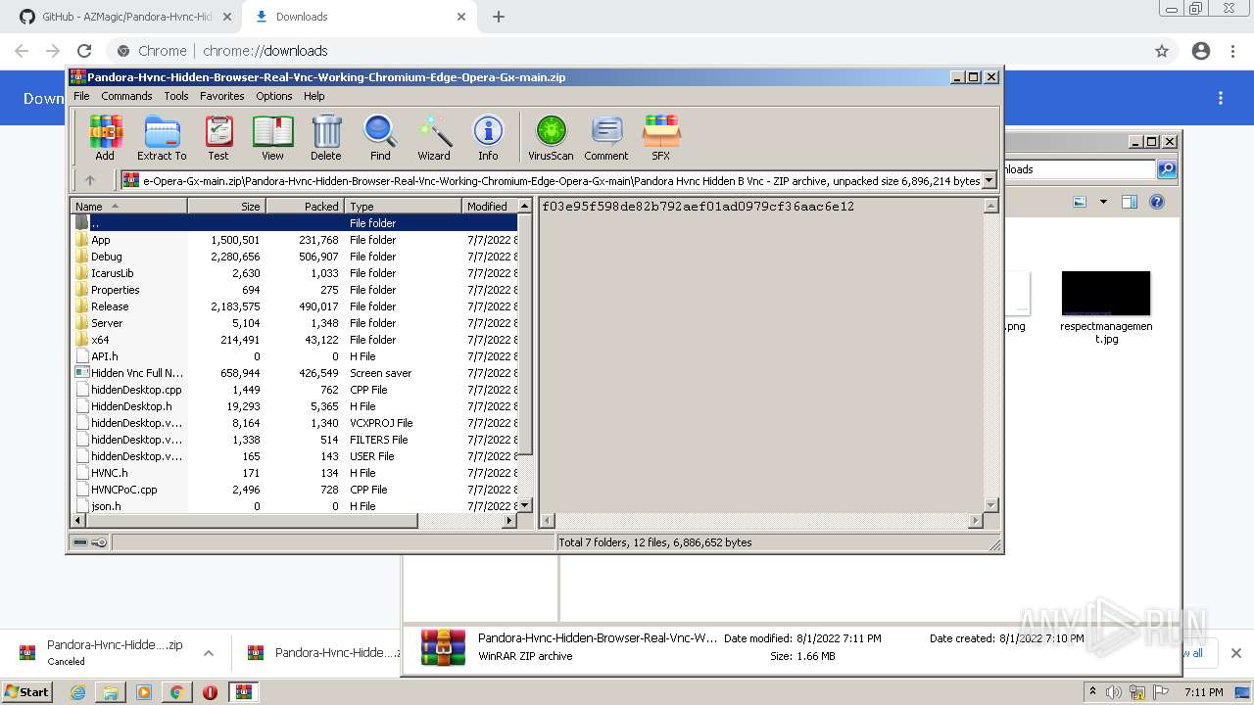Select the Debug folder row
1254x705 pixels.
click(295, 257)
